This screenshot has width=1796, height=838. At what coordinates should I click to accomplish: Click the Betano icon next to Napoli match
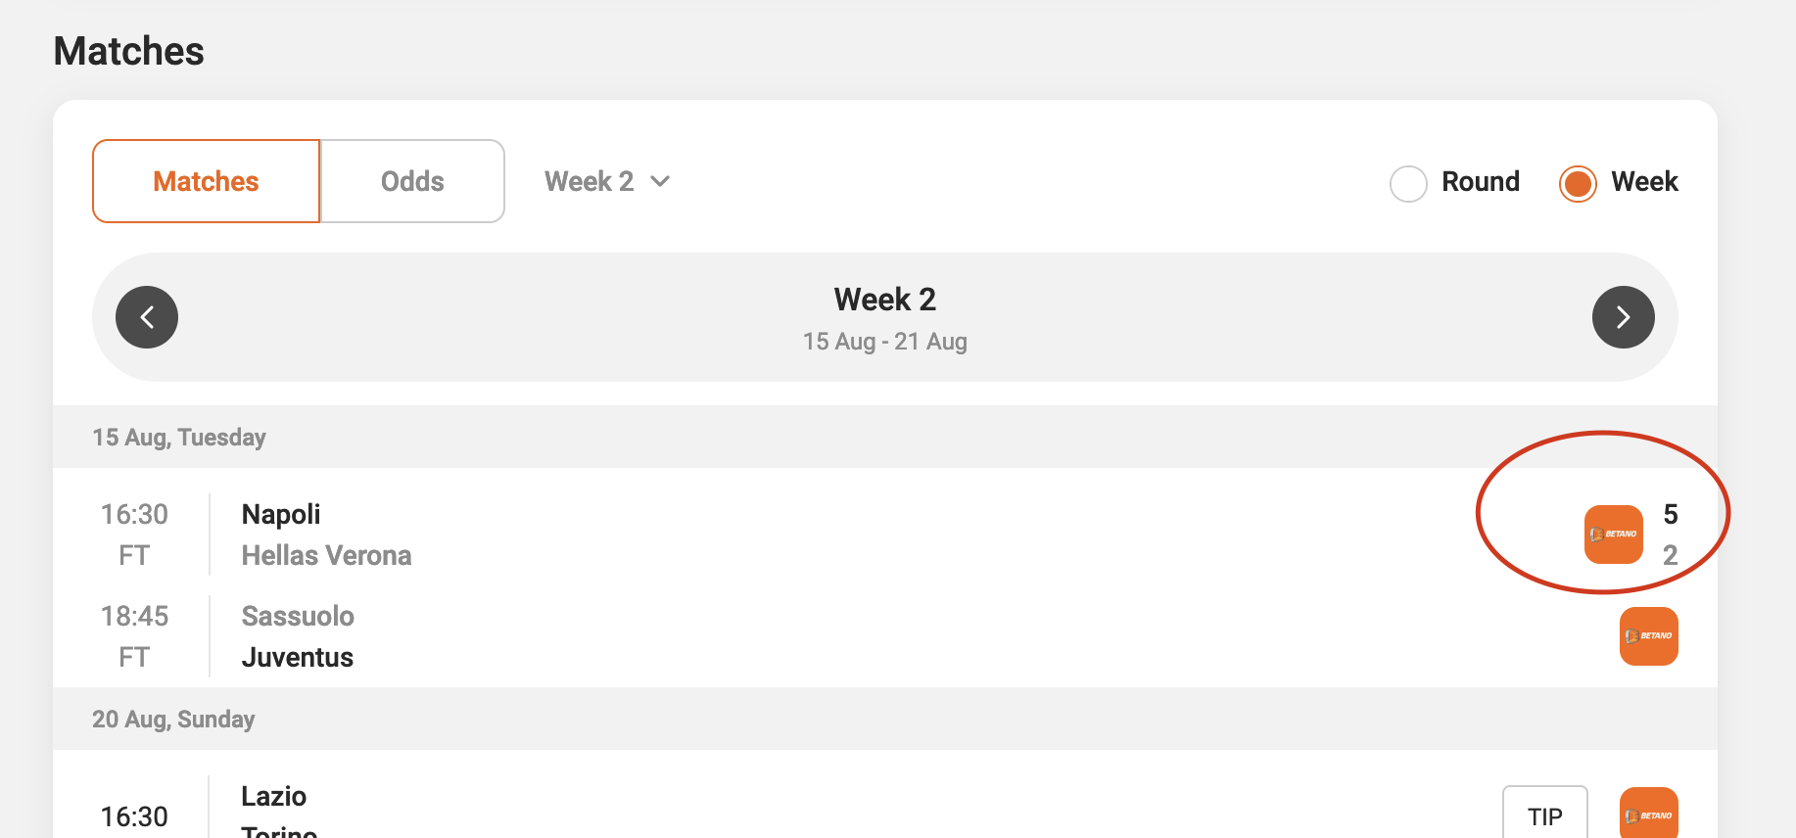coord(1613,535)
